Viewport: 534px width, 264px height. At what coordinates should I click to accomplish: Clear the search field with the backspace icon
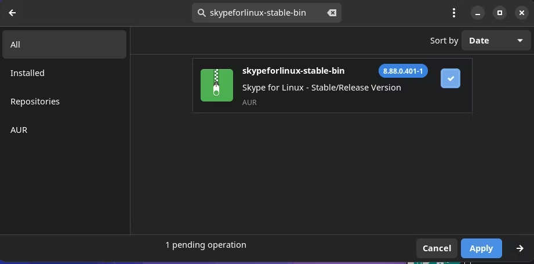(332, 13)
